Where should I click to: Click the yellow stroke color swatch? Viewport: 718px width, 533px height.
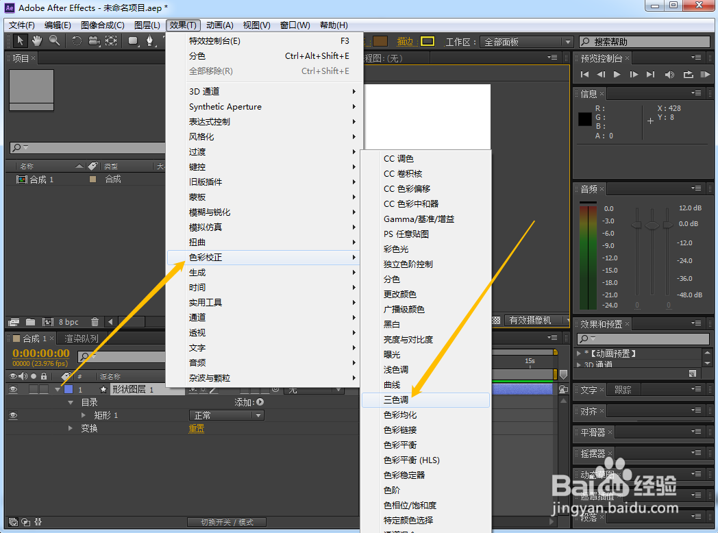(x=428, y=42)
